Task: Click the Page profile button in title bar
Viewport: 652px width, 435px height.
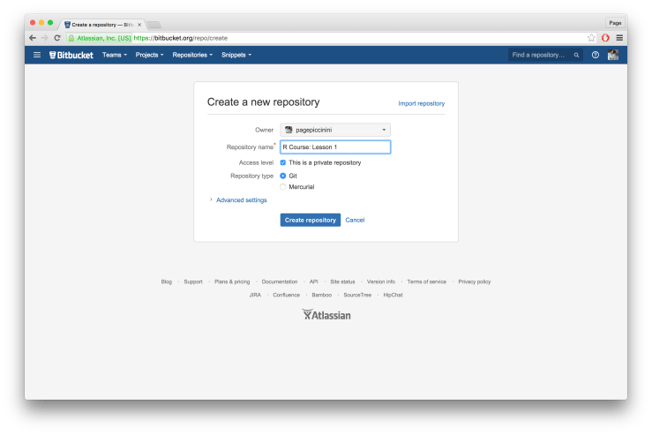Action: (x=615, y=23)
